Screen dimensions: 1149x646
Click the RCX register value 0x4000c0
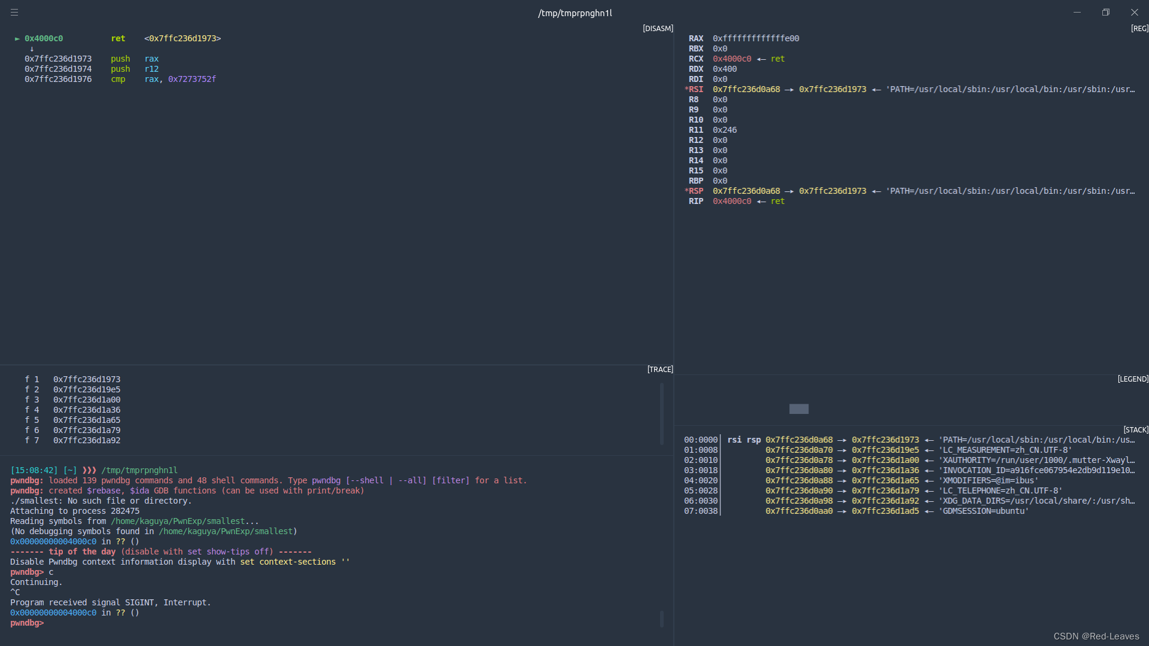pyautogui.click(x=732, y=59)
